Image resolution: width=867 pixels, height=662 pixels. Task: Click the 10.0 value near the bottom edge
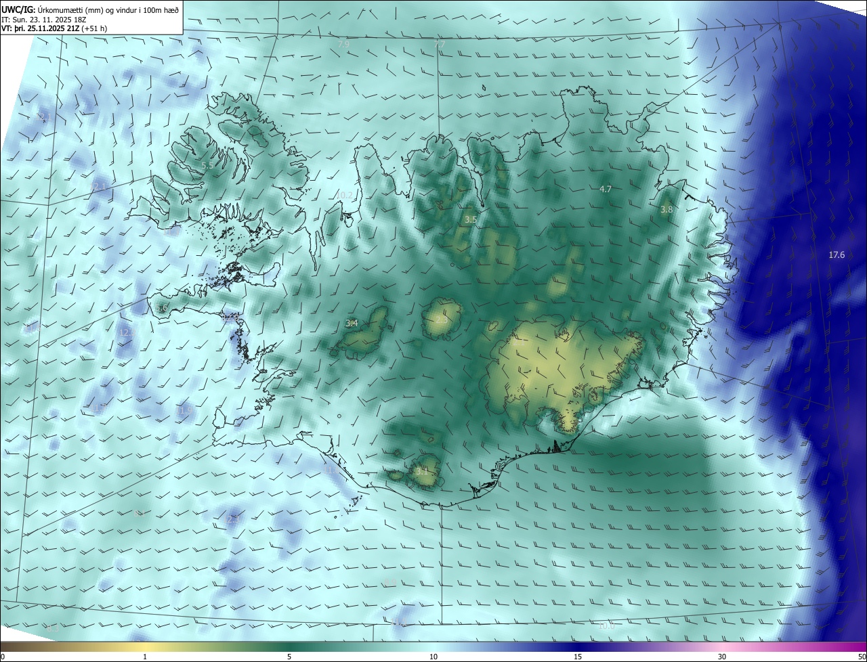pos(606,626)
